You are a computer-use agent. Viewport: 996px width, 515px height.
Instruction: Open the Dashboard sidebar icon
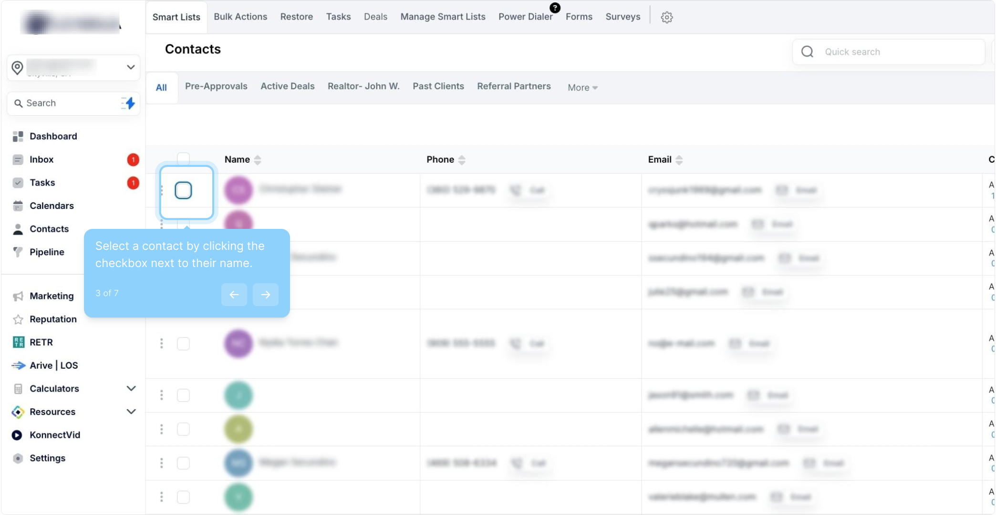point(18,136)
